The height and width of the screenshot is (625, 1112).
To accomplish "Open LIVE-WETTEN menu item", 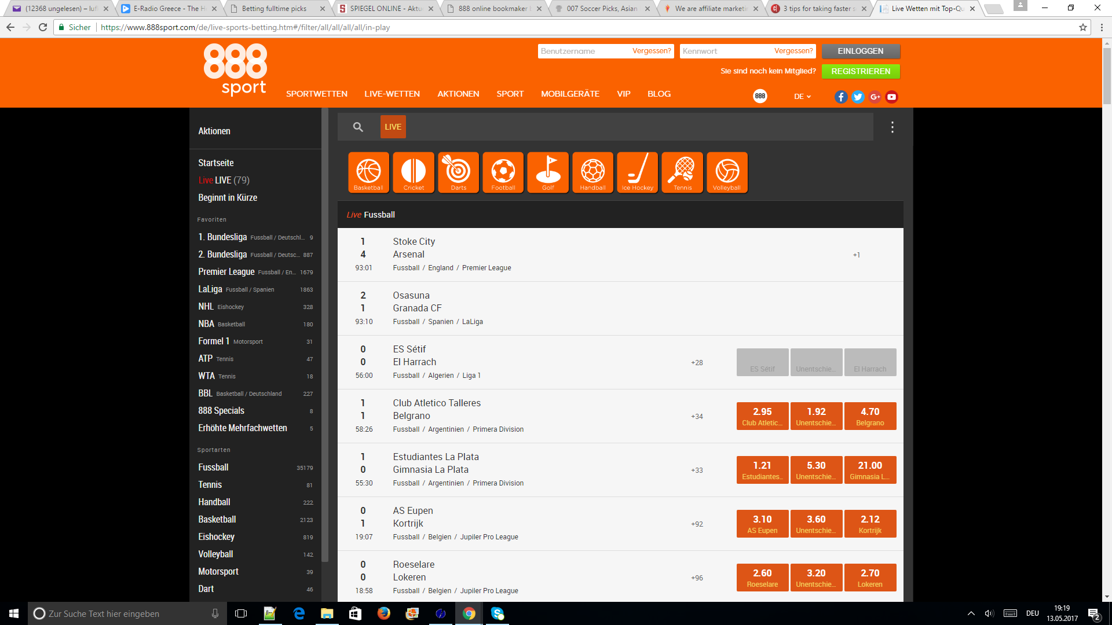I will click(x=392, y=94).
